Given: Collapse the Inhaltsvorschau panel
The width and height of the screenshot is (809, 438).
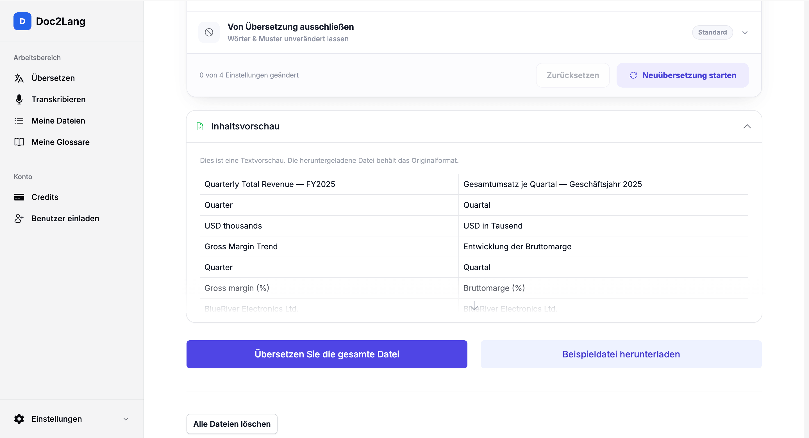Looking at the screenshot, I should [747, 127].
